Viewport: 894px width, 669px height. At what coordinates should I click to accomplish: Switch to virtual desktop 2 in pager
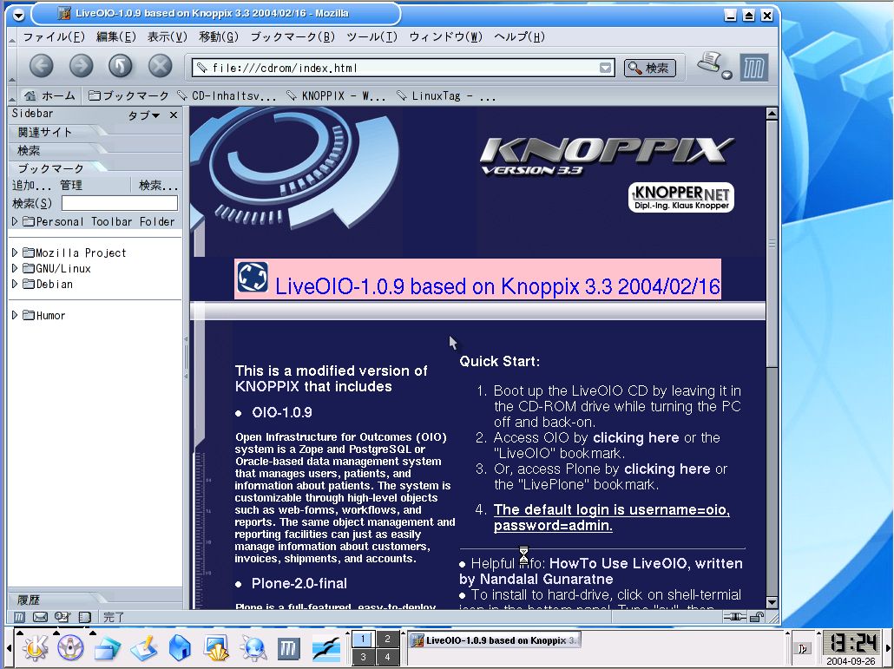point(387,639)
